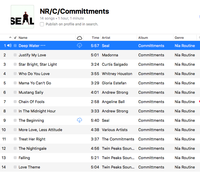Select the song The Beginning
This screenshot has height=174, width=200.
coord(31,121)
